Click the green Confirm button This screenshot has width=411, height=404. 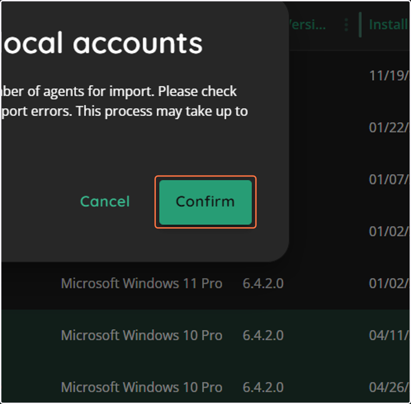pyautogui.click(x=206, y=202)
